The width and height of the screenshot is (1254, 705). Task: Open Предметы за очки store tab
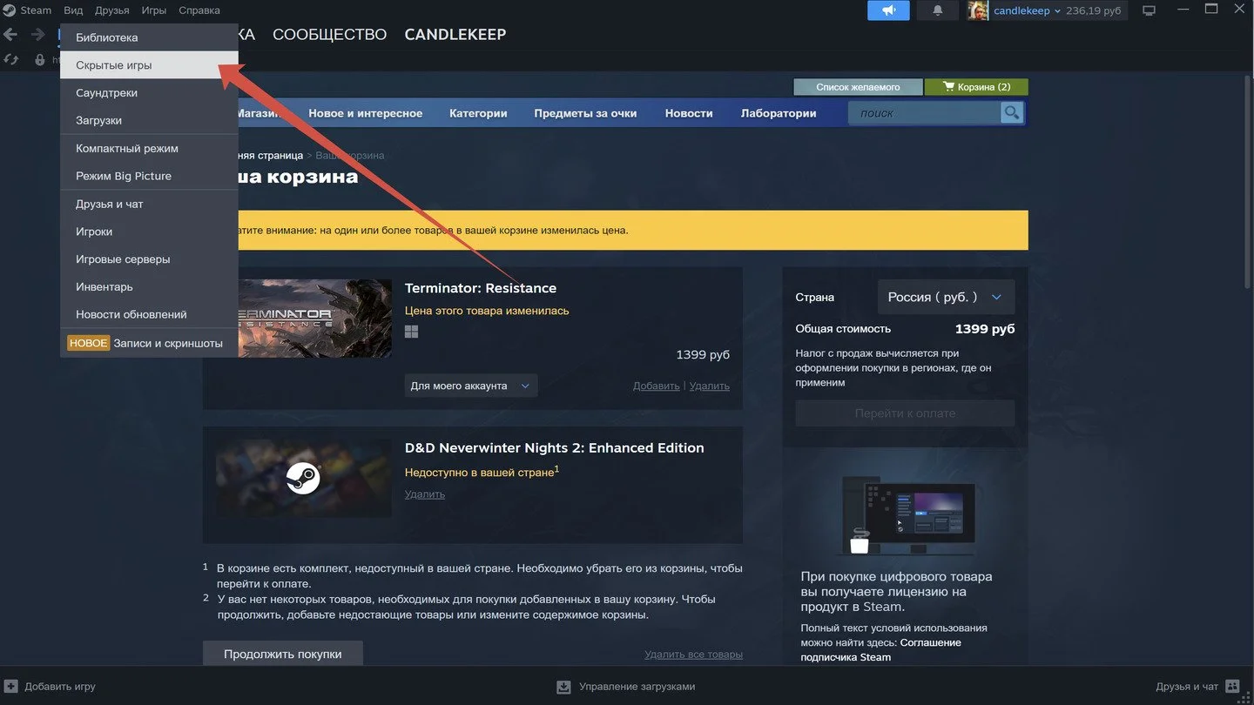click(585, 113)
